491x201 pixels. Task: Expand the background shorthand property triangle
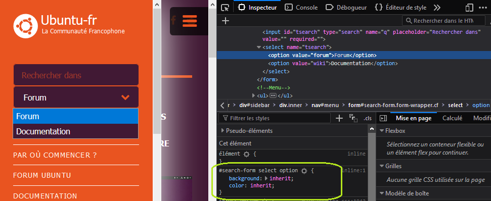click(266, 178)
